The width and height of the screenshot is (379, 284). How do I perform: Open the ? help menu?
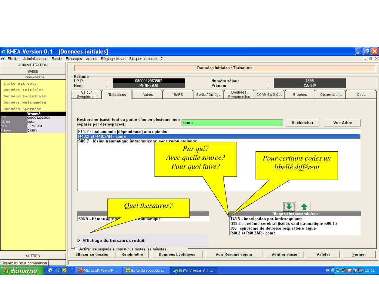click(162, 59)
